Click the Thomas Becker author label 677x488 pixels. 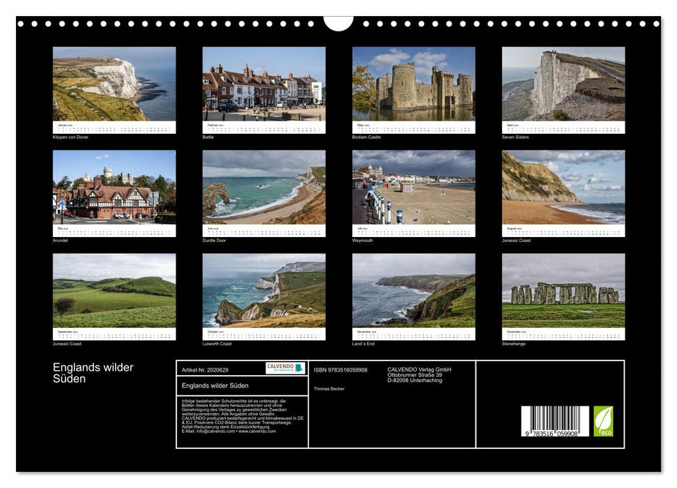point(329,389)
